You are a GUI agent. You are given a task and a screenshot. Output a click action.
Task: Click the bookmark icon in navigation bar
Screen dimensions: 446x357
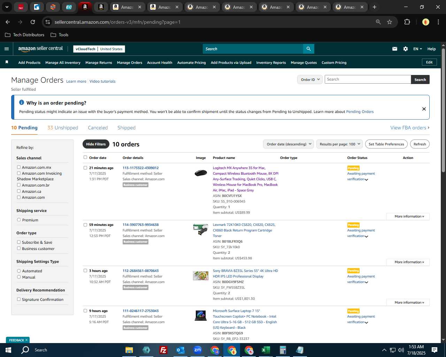coord(7,62)
